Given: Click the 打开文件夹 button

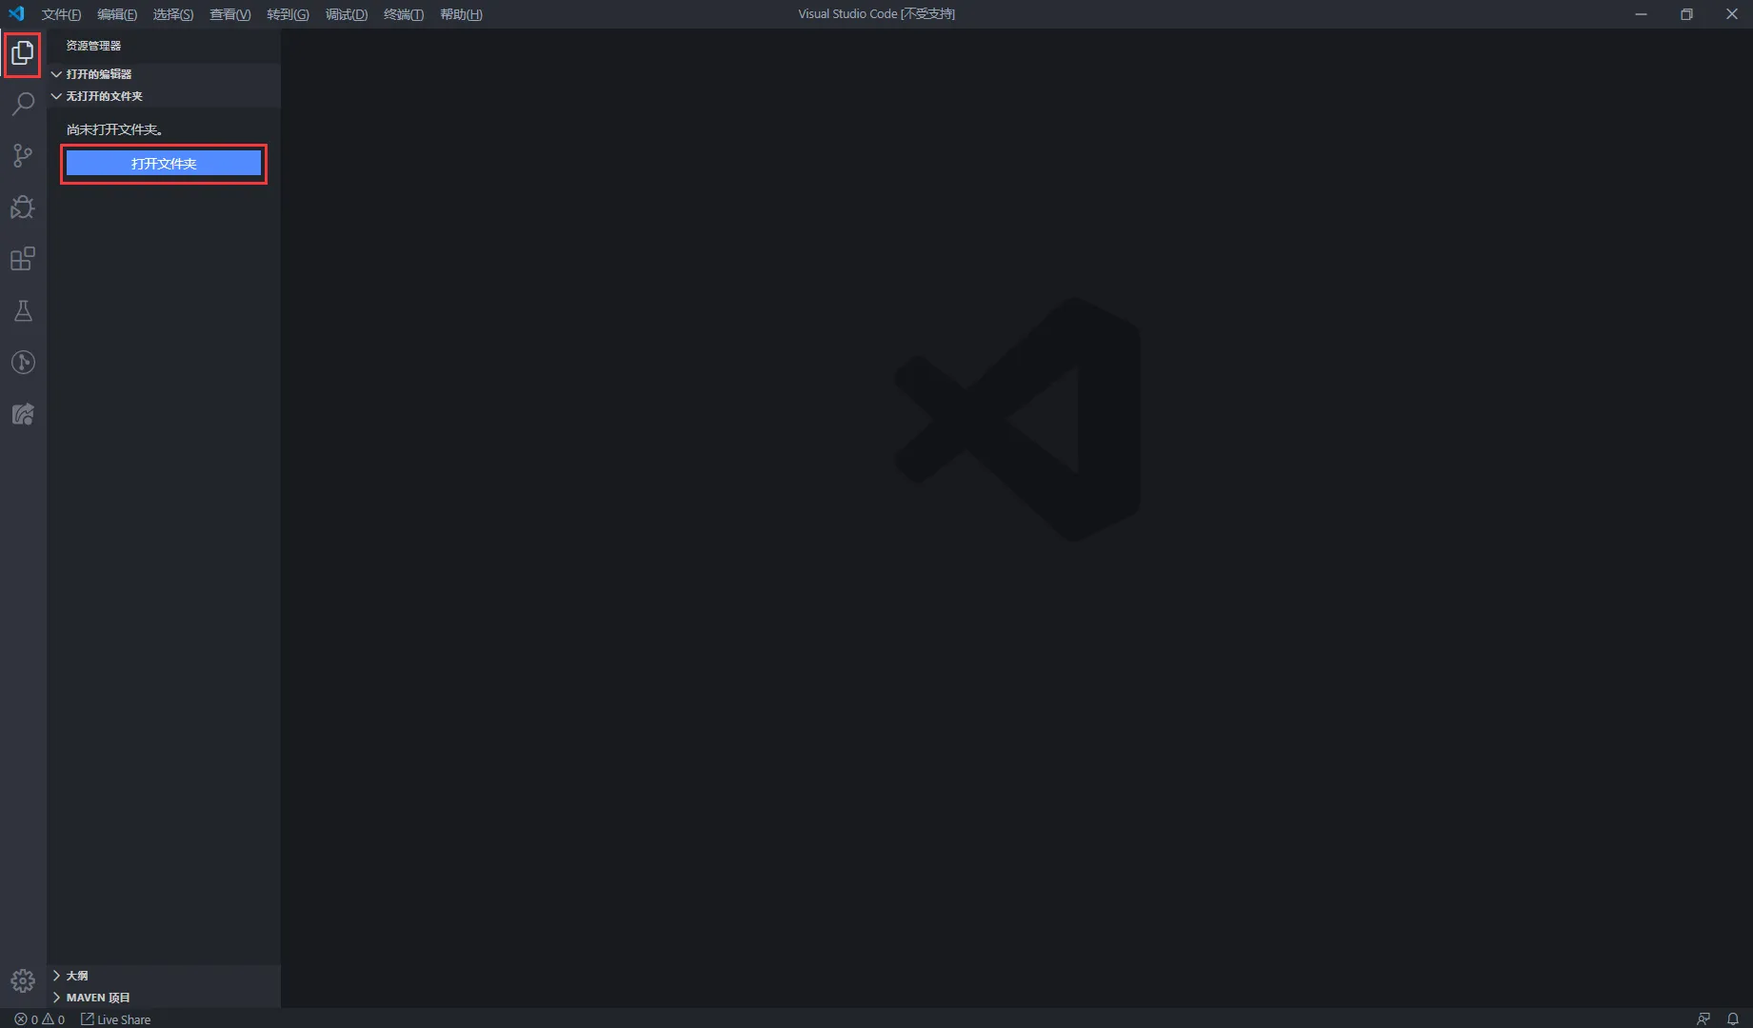Looking at the screenshot, I should 164,164.
